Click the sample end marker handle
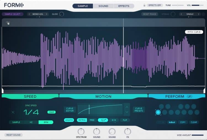The height and width of the screenshot is (140, 207). (204, 91)
